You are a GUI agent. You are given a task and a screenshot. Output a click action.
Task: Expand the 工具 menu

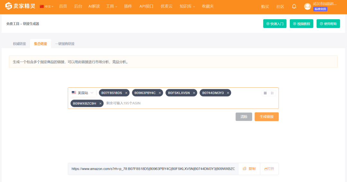pos(111,6)
